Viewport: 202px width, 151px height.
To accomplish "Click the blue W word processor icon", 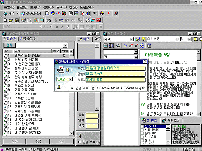I will (x=93, y=20).
